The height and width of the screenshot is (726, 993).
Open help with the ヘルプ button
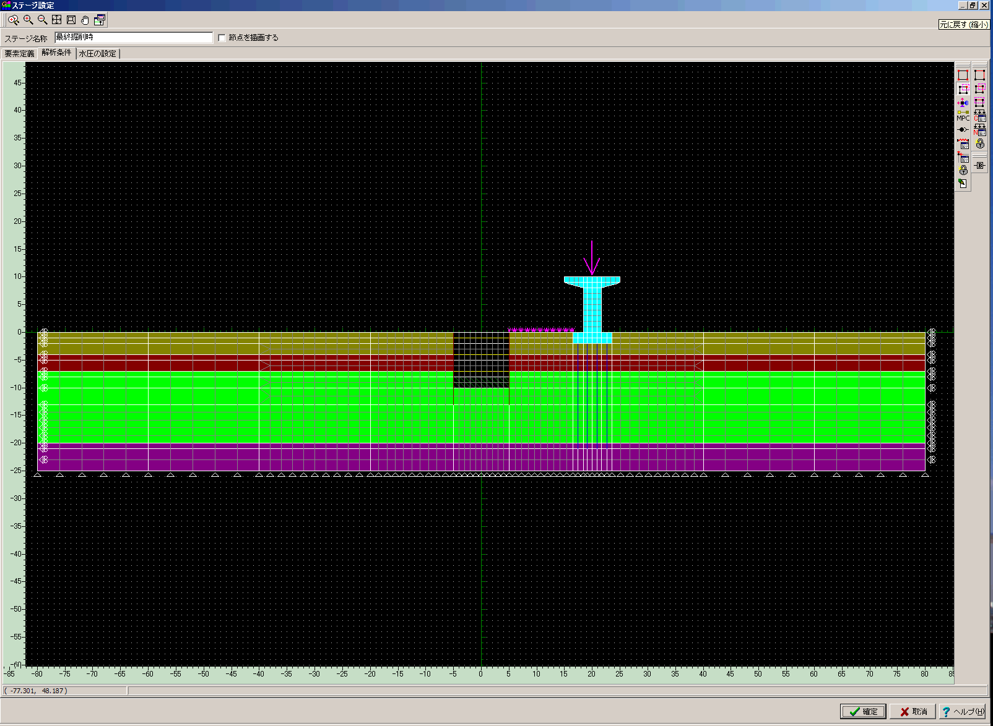963,712
